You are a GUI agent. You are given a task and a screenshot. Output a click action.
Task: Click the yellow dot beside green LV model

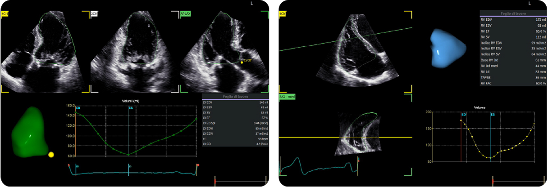point(51,155)
